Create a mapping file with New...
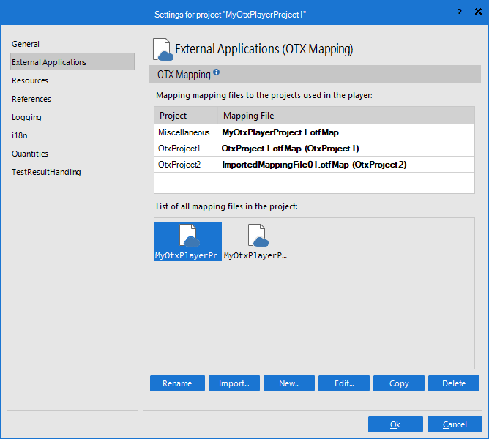The height and width of the screenshot is (439, 489). [289, 383]
